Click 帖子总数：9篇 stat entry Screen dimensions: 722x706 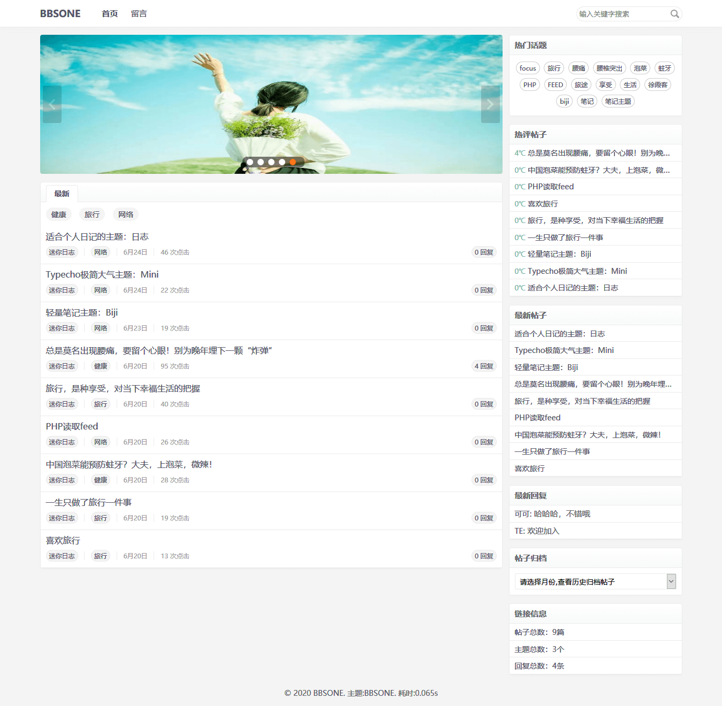(539, 632)
